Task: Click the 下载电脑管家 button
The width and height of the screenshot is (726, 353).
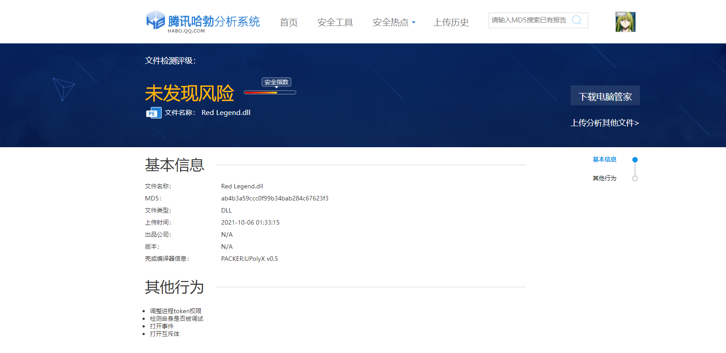Action: [x=605, y=96]
